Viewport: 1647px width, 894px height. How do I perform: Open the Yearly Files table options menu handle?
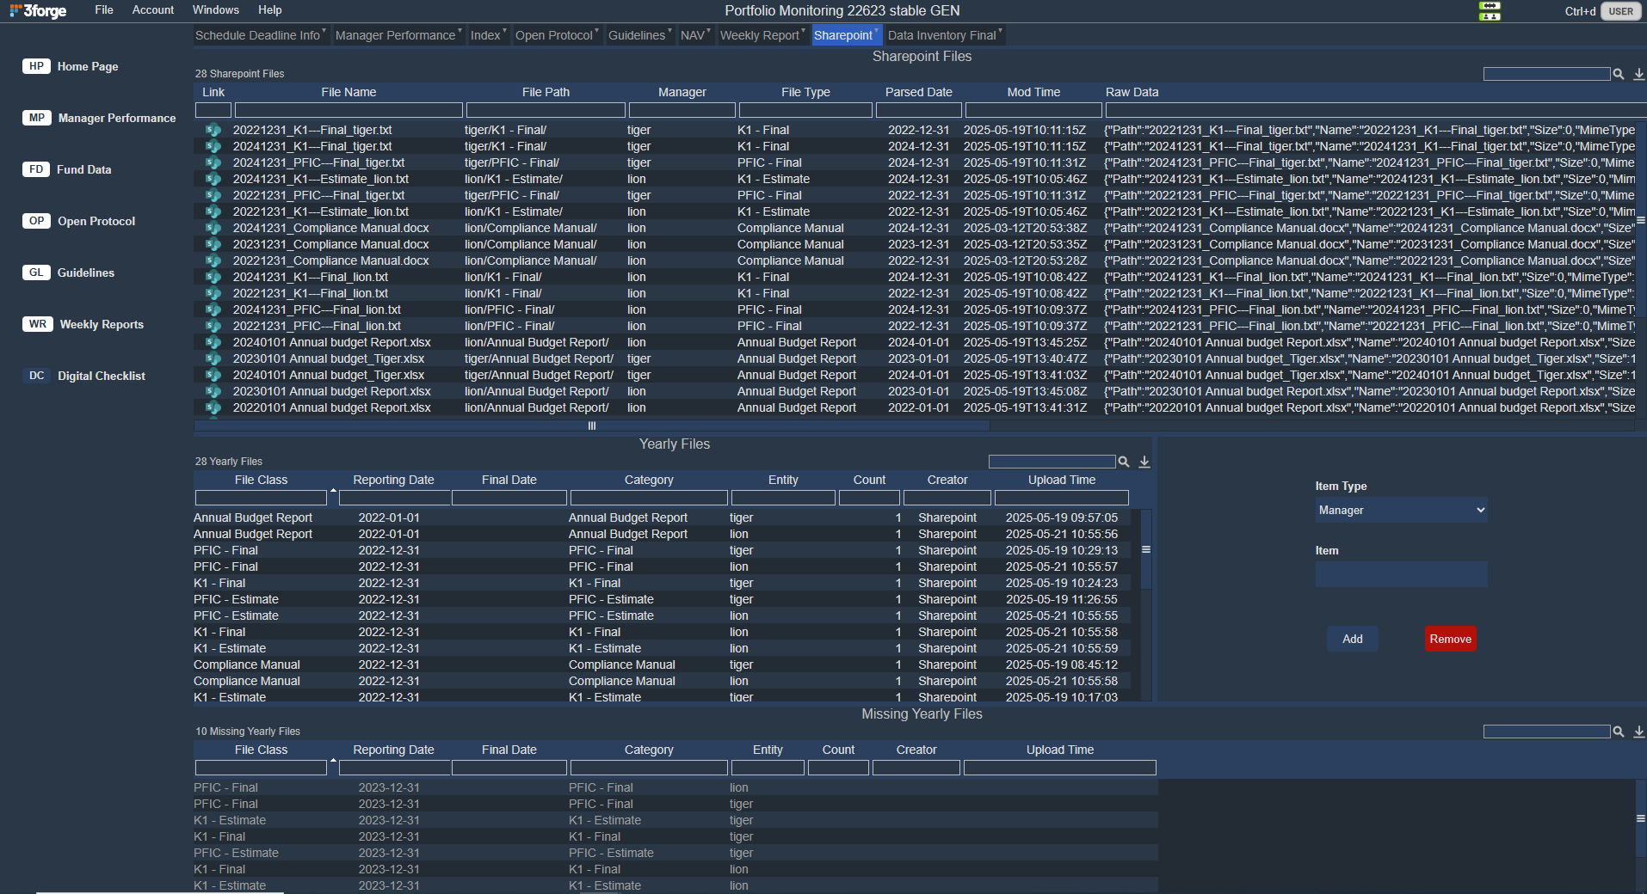point(1145,549)
